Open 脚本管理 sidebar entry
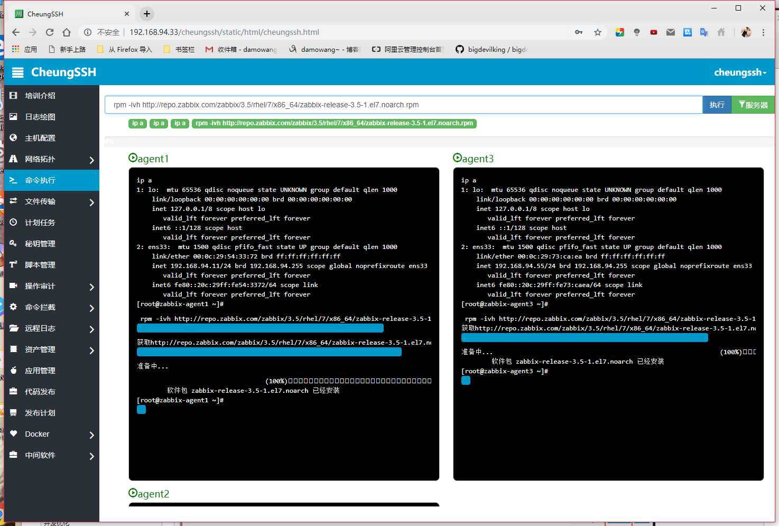779x526 pixels. point(52,265)
